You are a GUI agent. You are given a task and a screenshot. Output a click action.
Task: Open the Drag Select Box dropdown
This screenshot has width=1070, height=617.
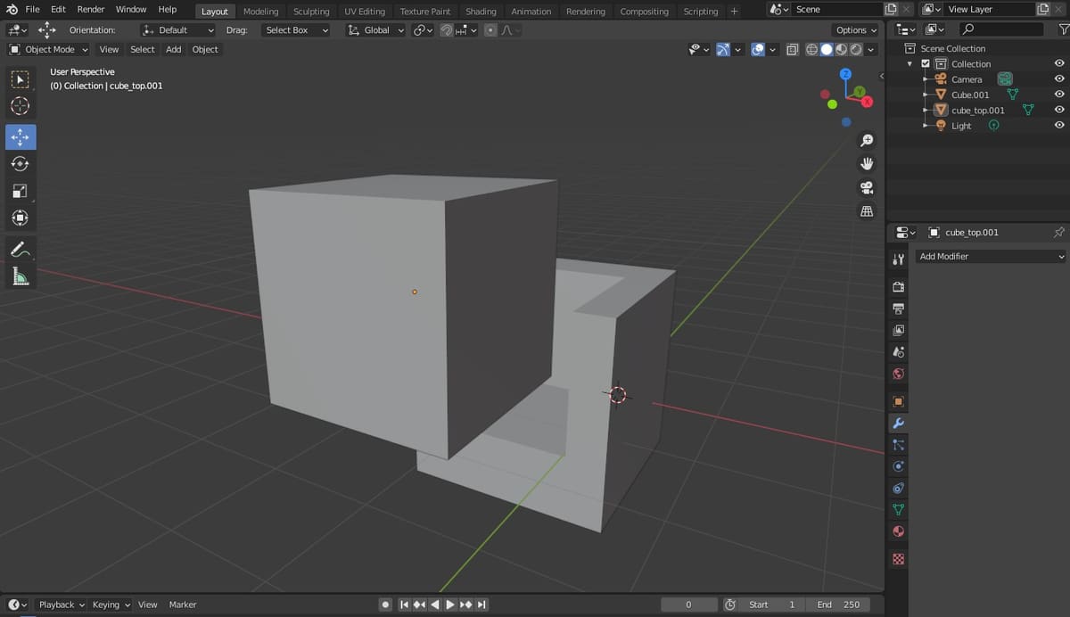297,29
